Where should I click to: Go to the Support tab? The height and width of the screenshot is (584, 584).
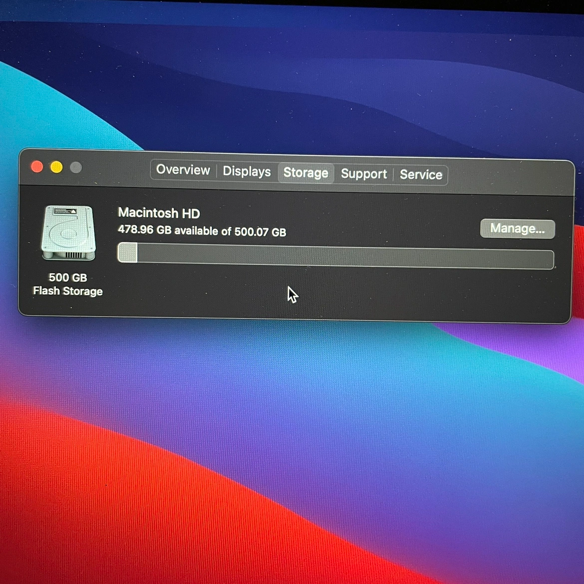click(363, 174)
